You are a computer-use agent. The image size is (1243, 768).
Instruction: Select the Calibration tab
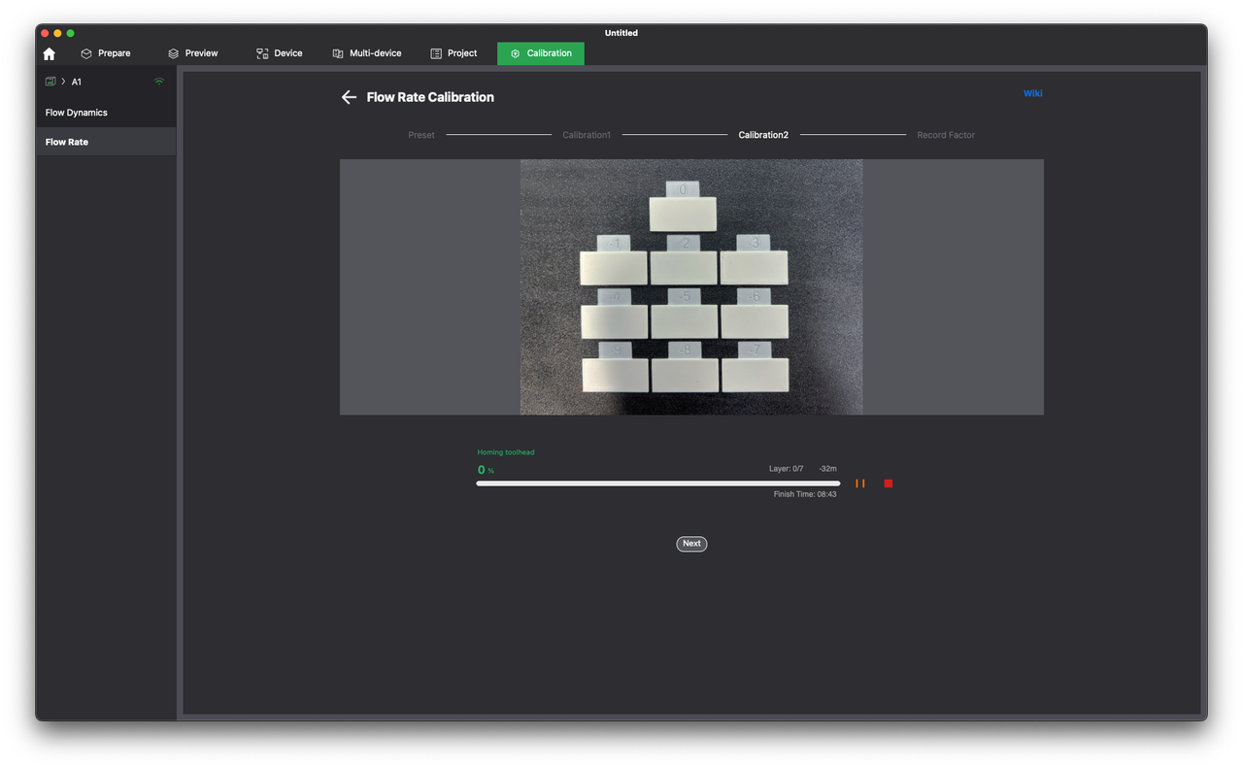[541, 53]
